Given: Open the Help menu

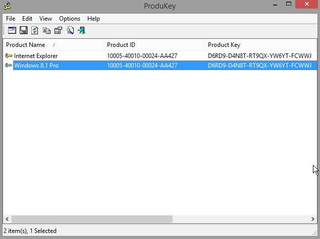Looking at the screenshot, I should click(x=93, y=19).
